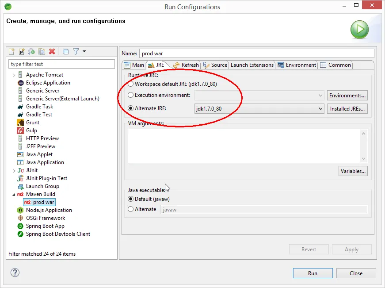Select Execution environment radio button
This screenshot has width=385, height=288.
pyautogui.click(x=131, y=95)
